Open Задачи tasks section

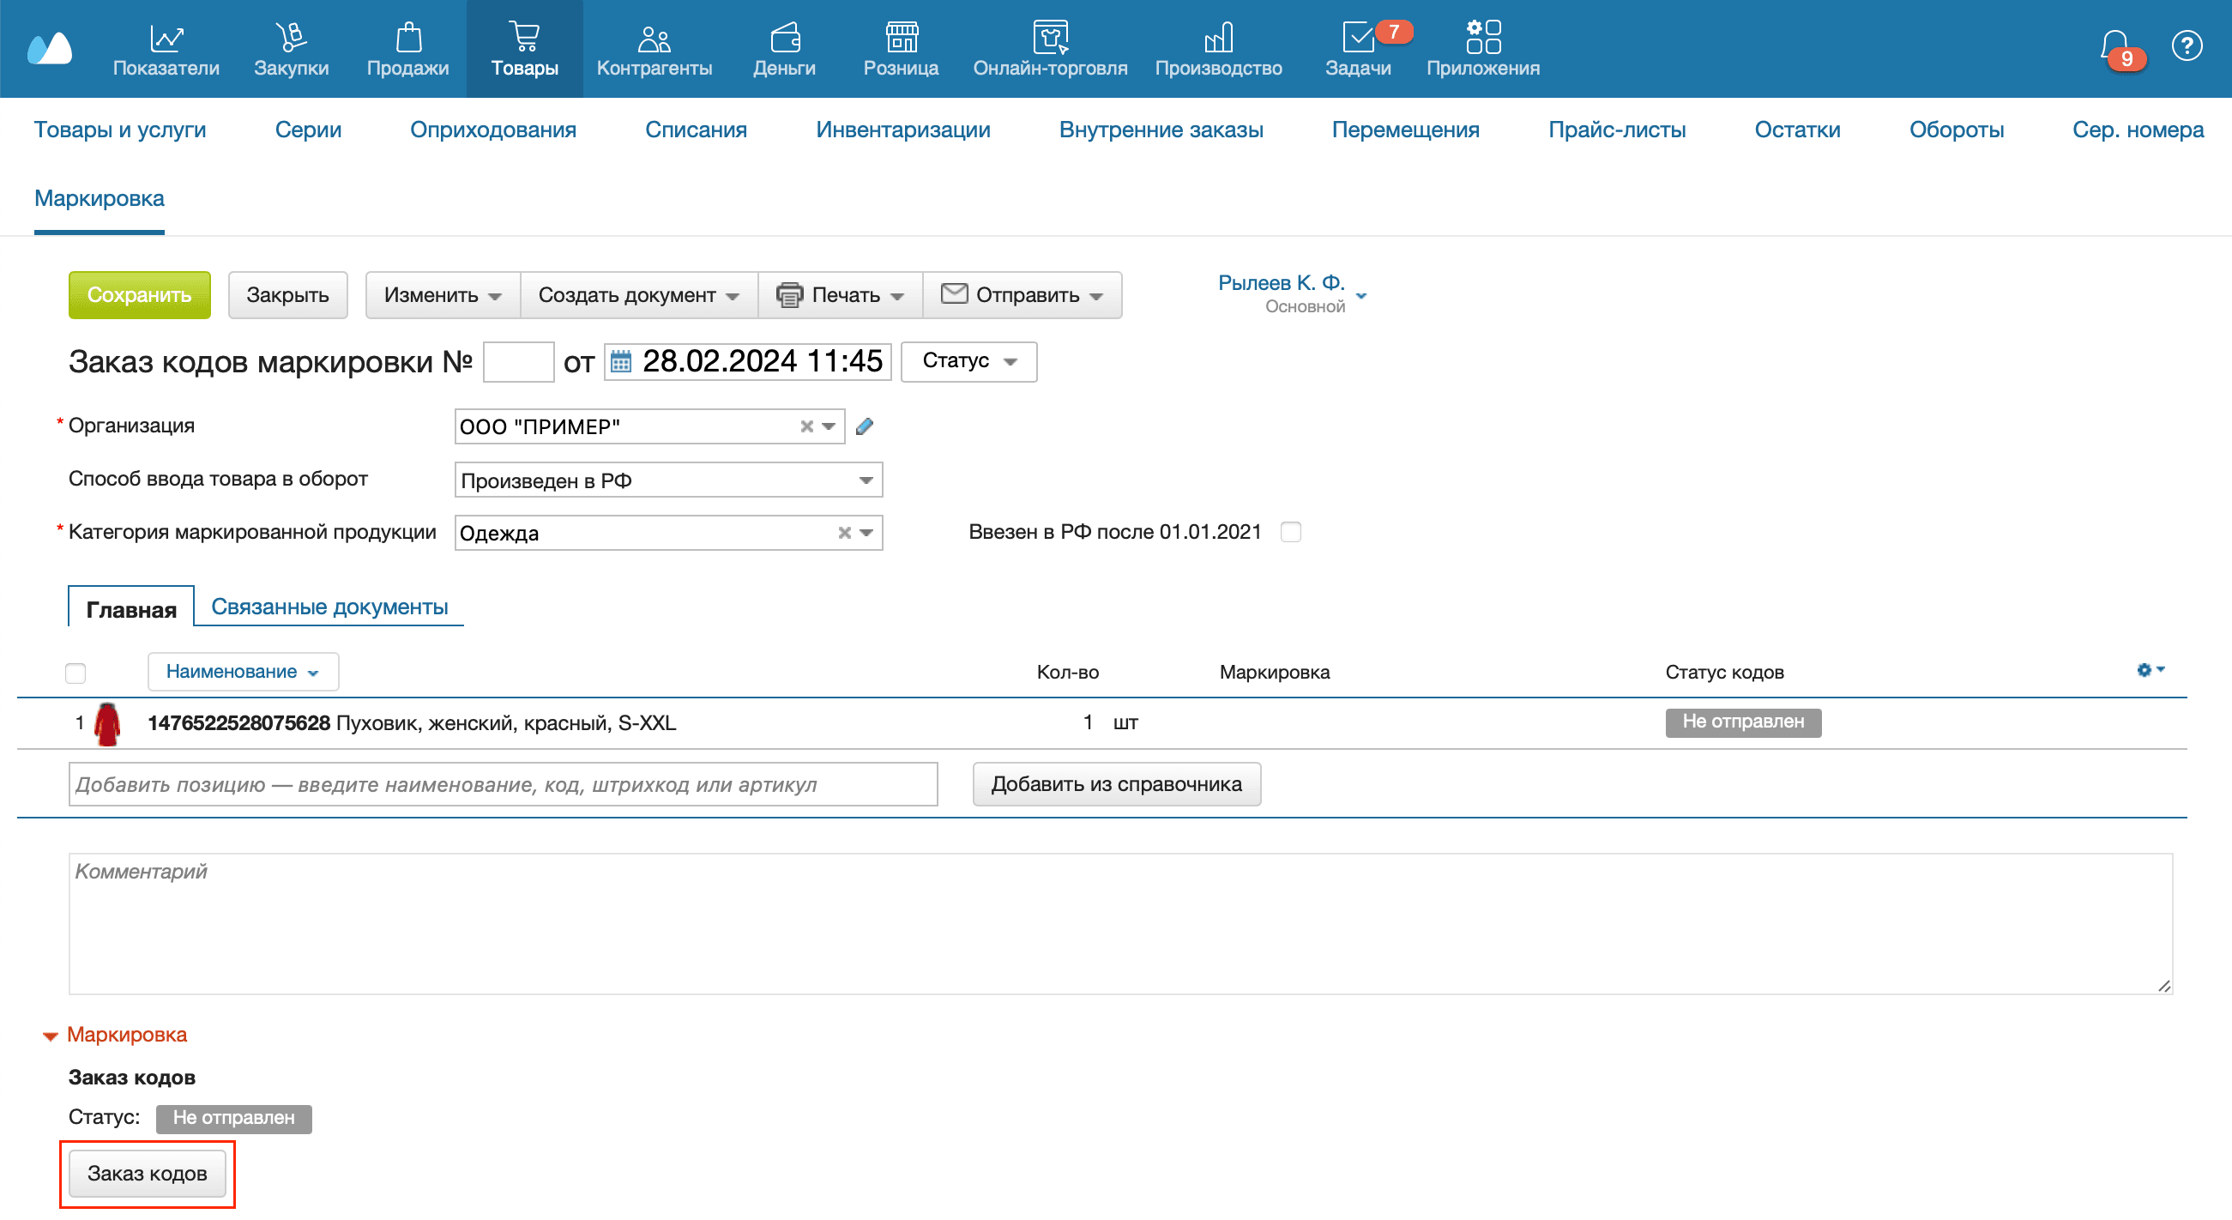[1358, 50]
